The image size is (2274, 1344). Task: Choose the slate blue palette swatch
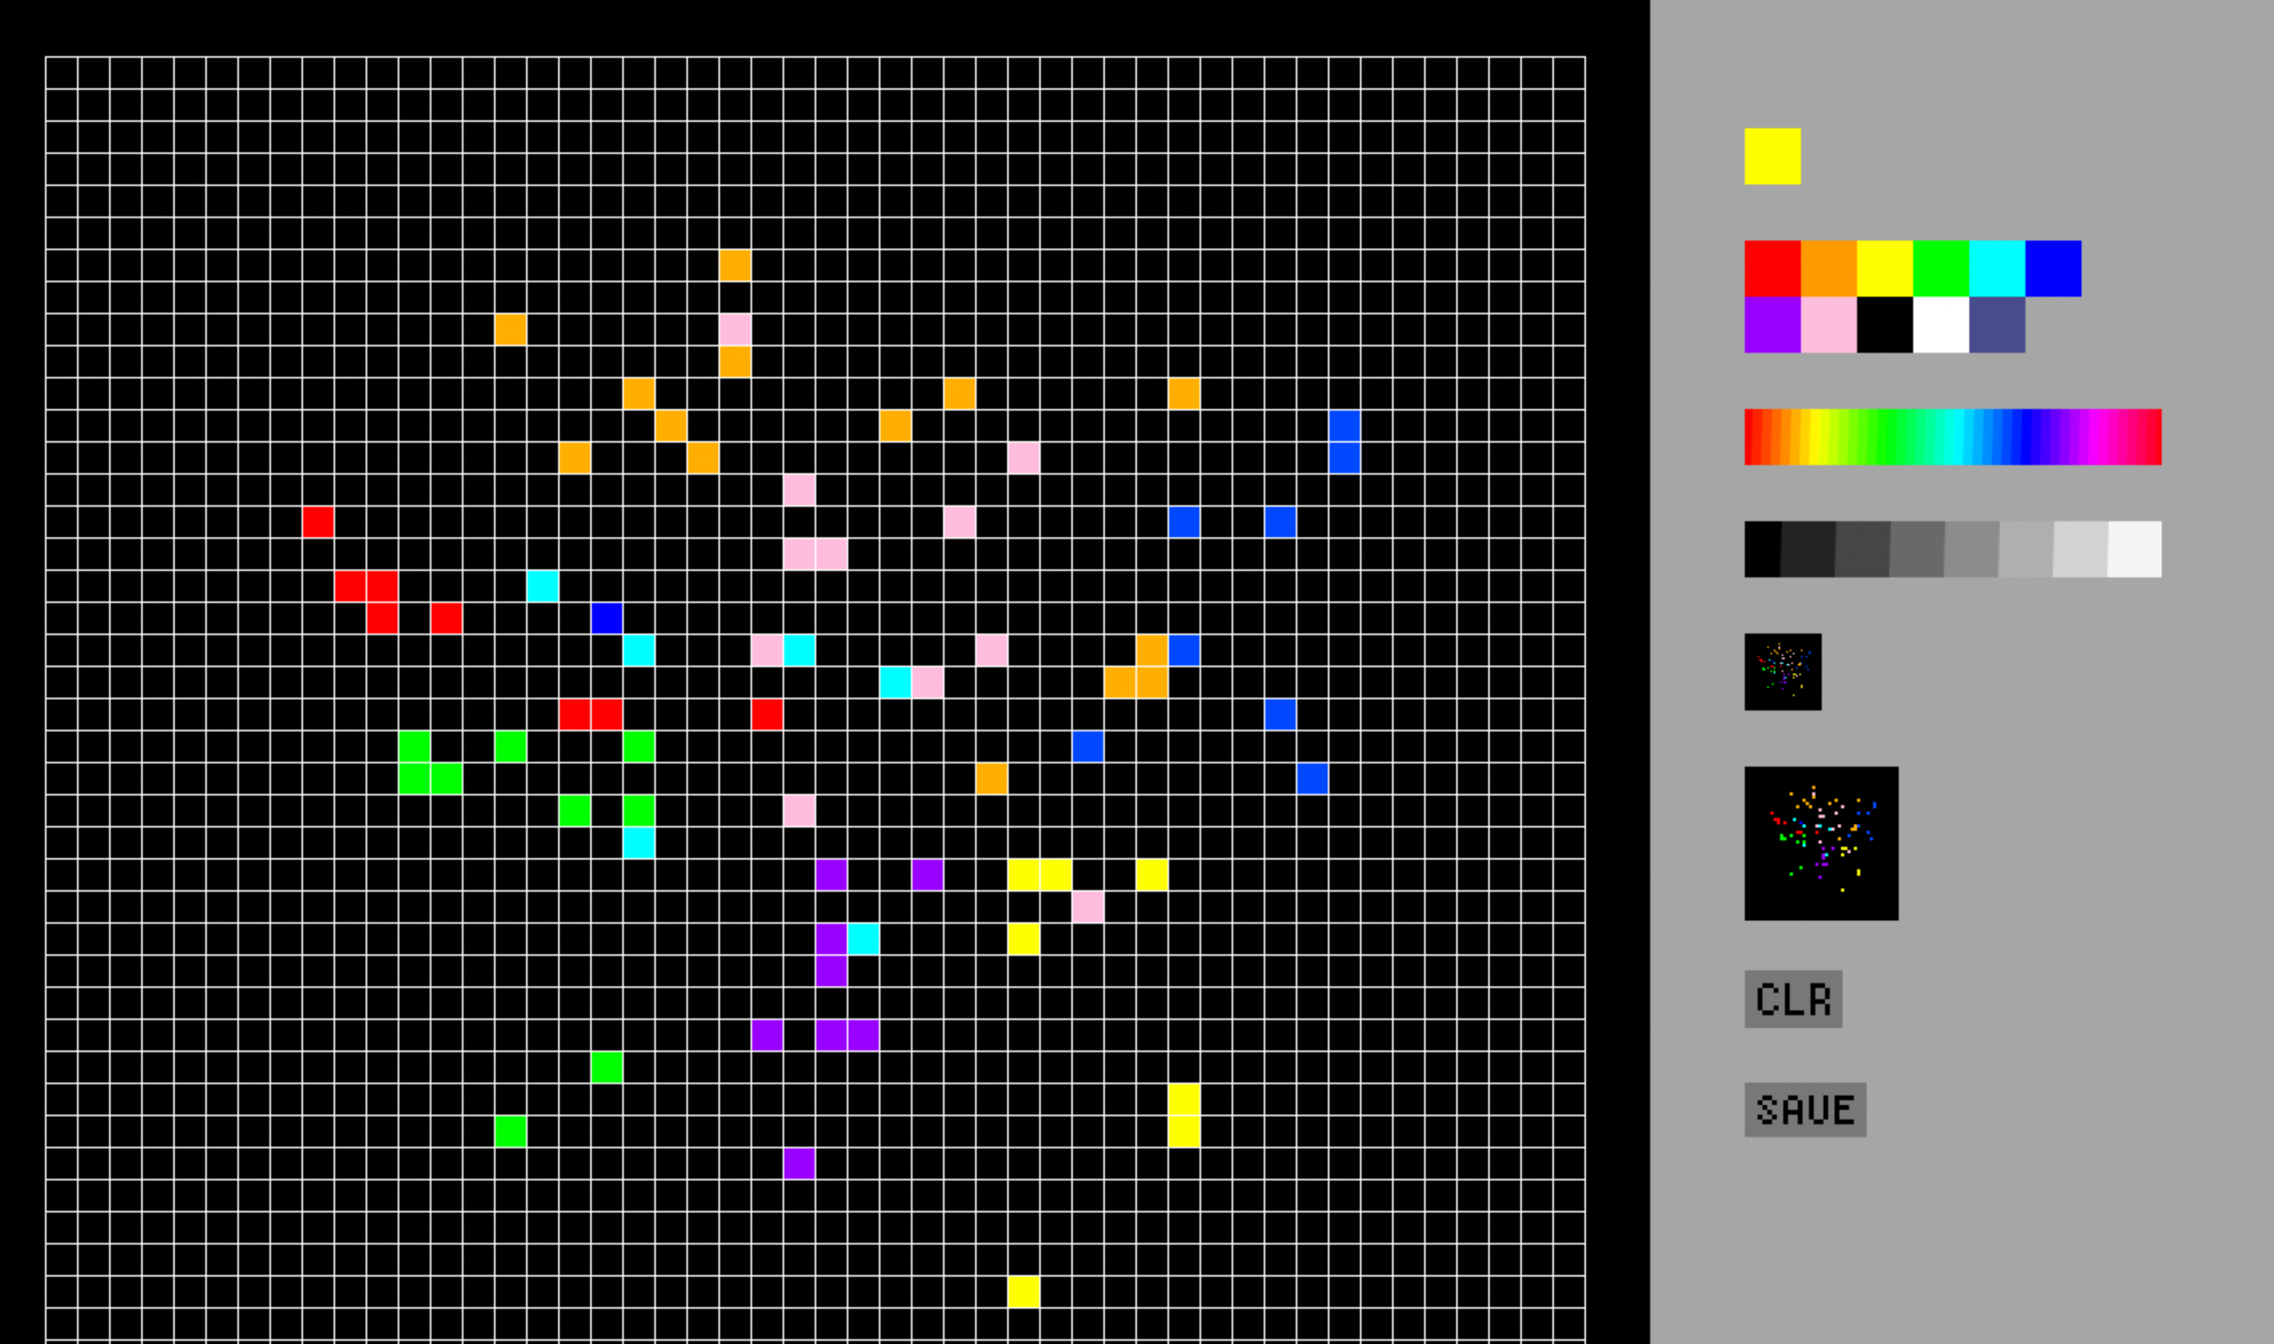pyautogui.click(x=1997, y=324)
